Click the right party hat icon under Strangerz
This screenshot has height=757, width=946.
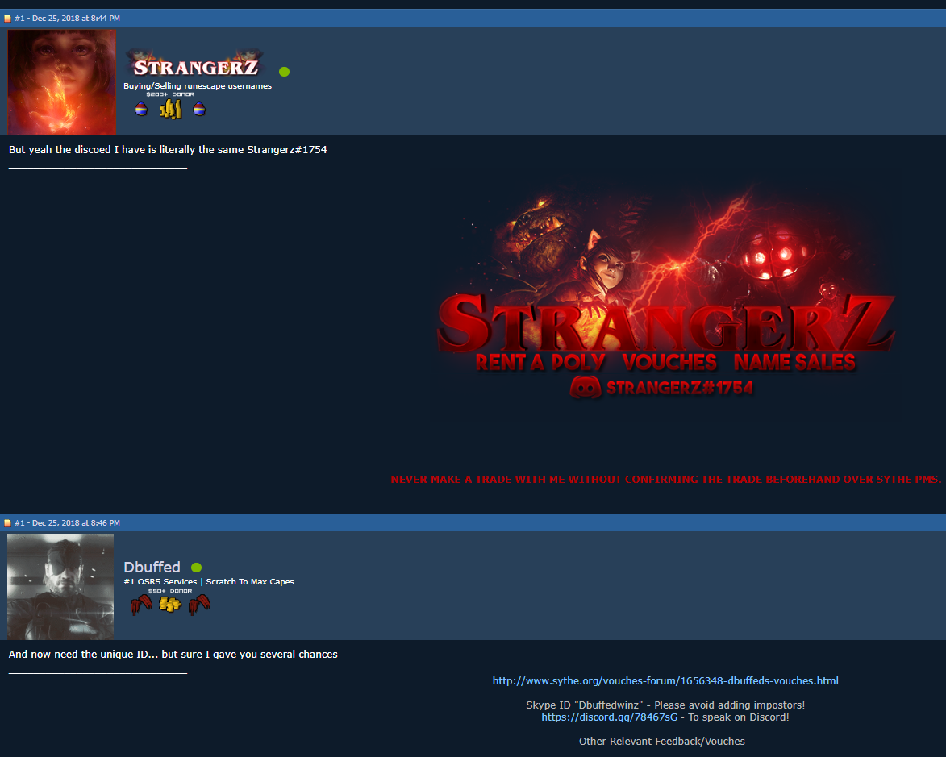coord(199,109)
